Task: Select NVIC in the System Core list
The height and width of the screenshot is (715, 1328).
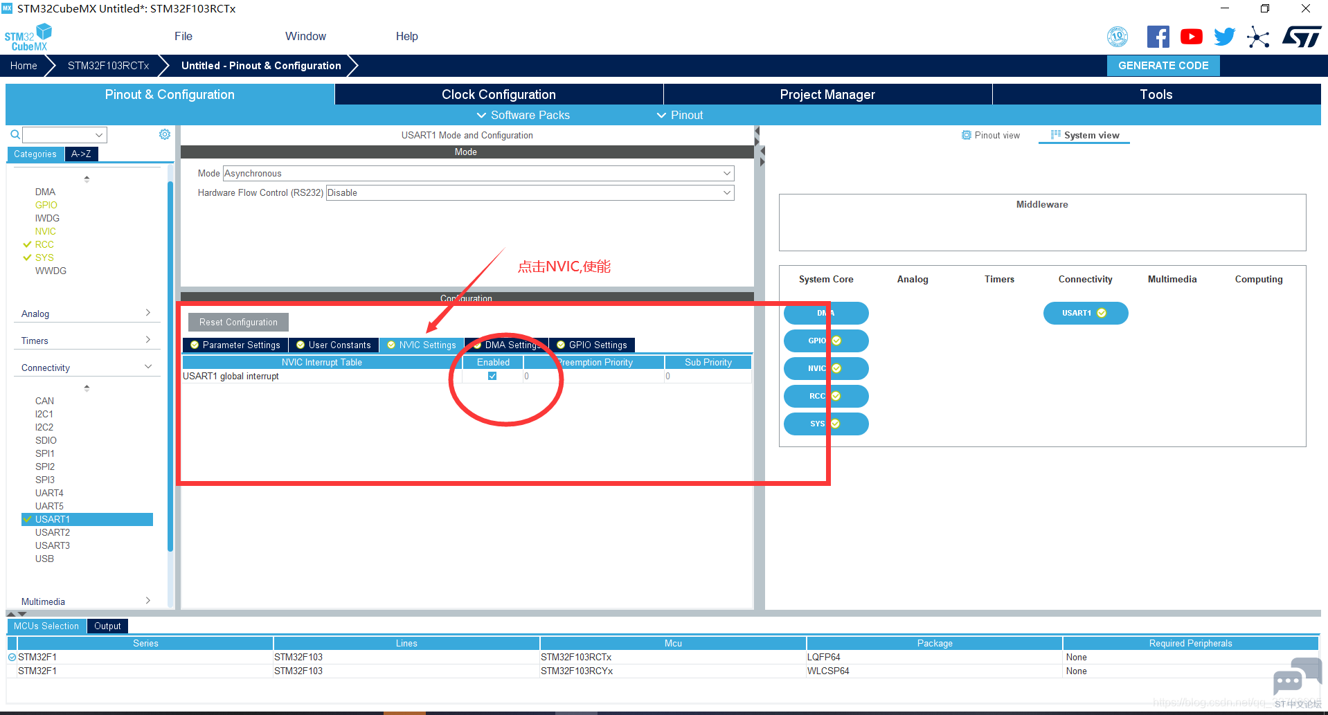Action: tap(46, 231)
